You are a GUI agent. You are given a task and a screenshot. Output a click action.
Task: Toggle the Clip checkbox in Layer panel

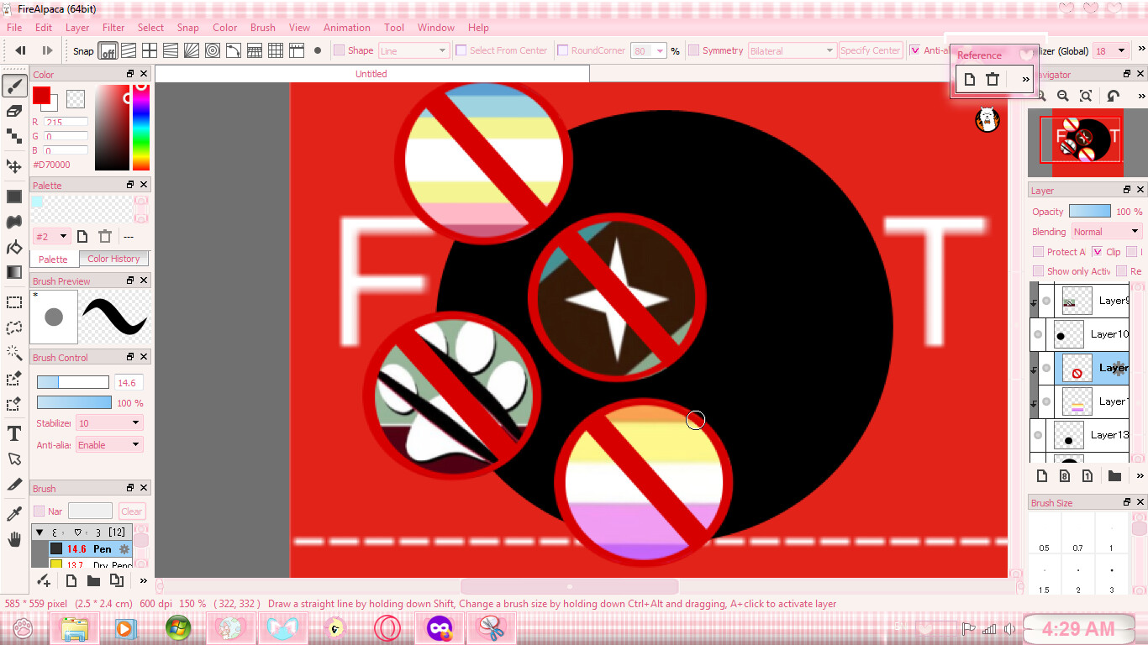[x=1097, y=252]
